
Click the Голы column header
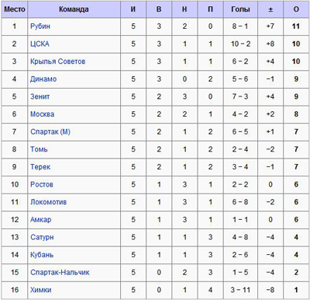tap(240, 9)
